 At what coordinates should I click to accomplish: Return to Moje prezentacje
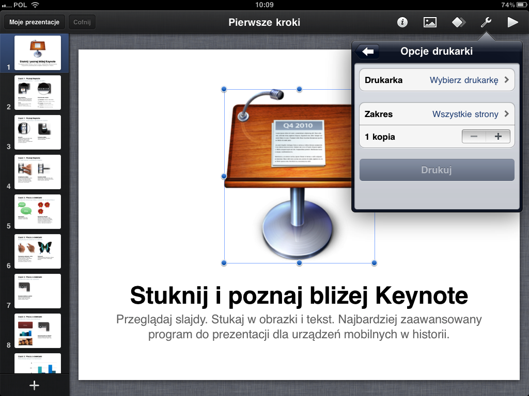pos(34,22)
